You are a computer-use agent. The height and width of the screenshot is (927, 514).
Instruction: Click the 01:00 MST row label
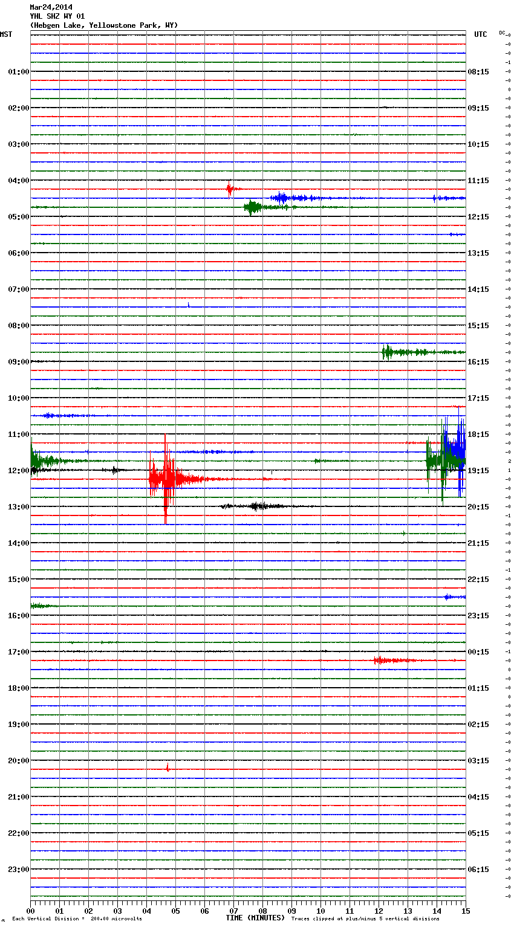tap(19, 72)
